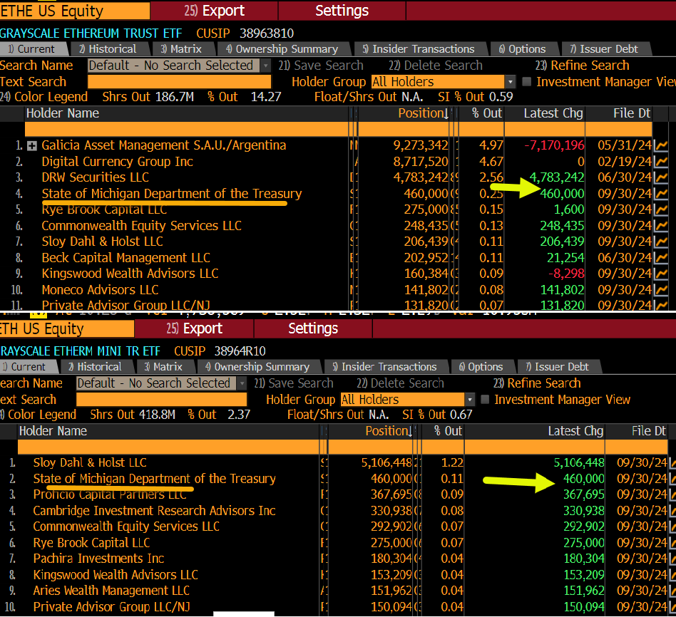676x617 pixels.
Task: Select Proficio Capital Partners LLC holder
Action: click(x=110, y=494)
